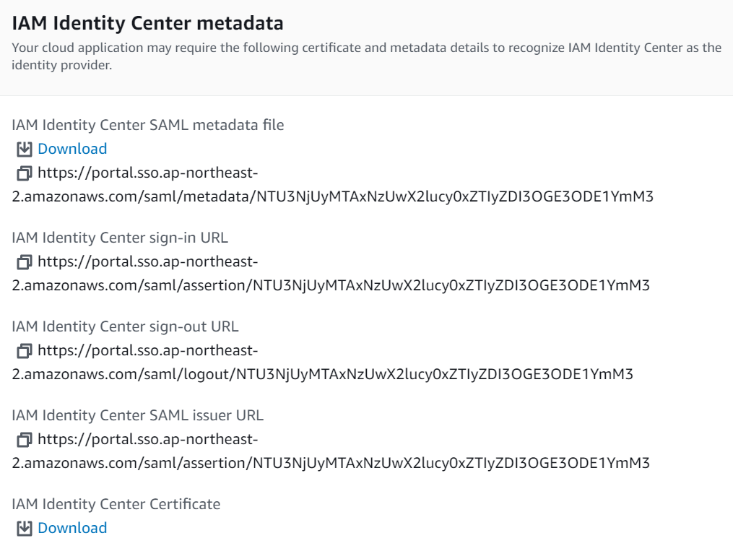Click the IAM Identity Center SAML issuer URL label
This screenshot has height=546, width=733.
[x=137, y=415]
